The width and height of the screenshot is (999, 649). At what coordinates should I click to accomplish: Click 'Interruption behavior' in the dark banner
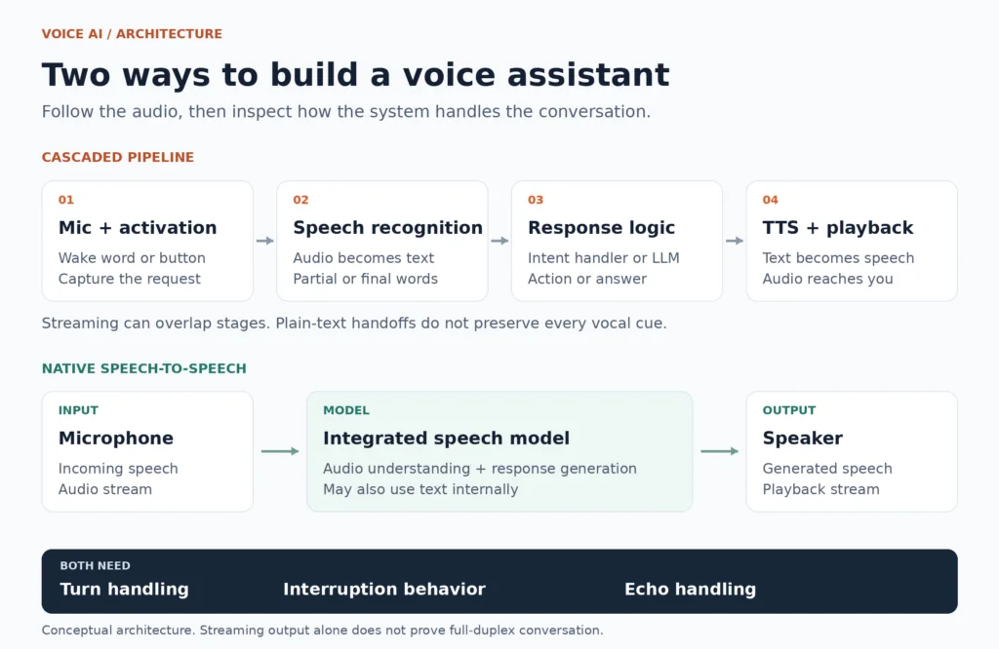[384, 590]
